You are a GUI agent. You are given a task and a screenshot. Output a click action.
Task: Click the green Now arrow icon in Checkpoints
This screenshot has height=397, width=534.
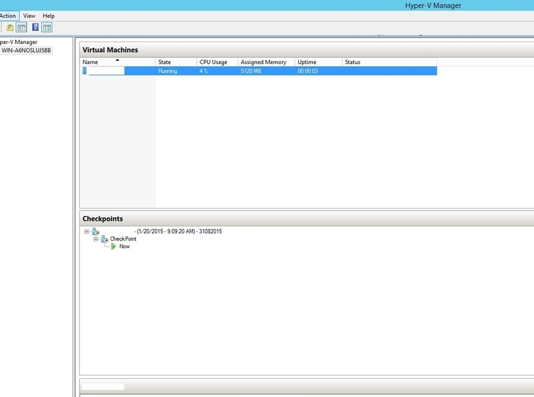pos(114,245)
